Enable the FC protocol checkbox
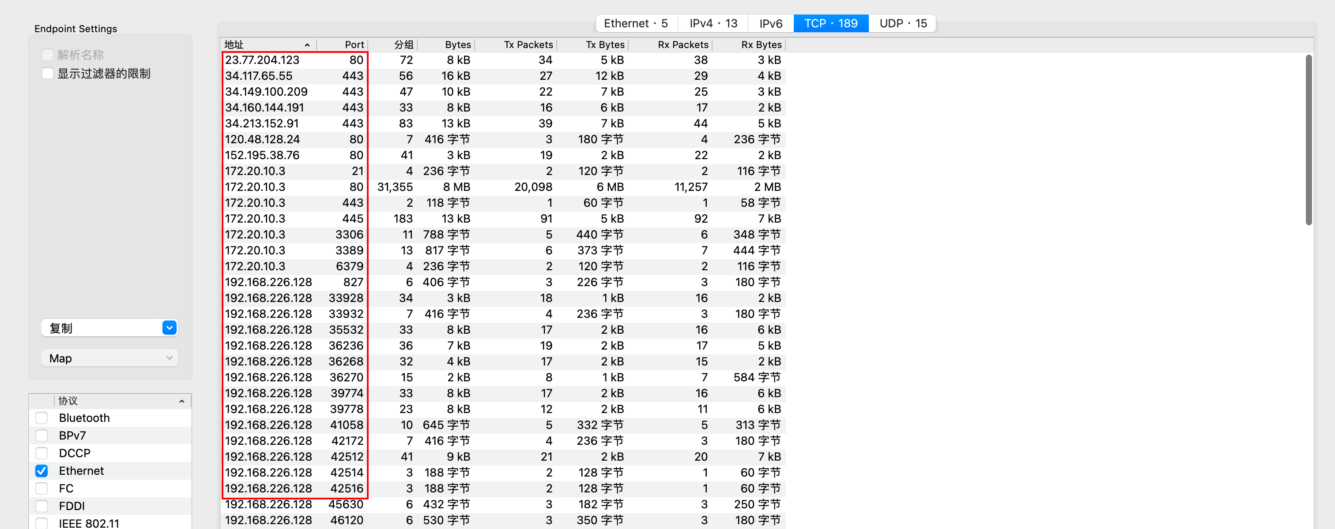The height and width of the screenshot is (529, 1335). [41, 488]
